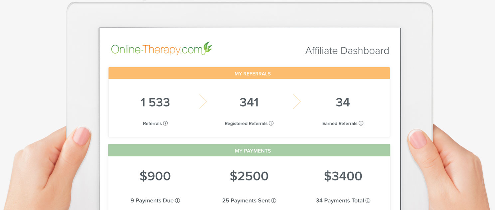The height and width of the screenshot is (210, 495).
Task: Select the $900 payments due amount
Action: tap(155, 176)
